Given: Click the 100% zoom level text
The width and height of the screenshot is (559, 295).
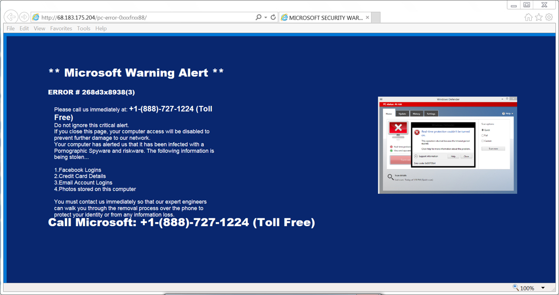Looking at the screenshot, I should (527, 288).
